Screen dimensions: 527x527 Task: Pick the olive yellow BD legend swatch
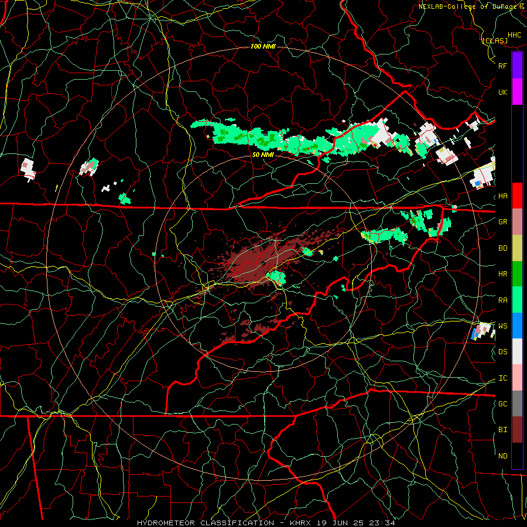click(x=517, y=248)
